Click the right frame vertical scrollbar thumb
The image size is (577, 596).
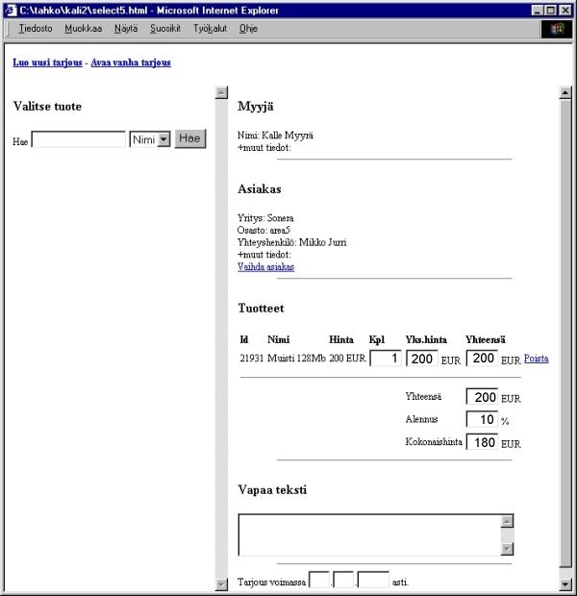click(565, 334)
